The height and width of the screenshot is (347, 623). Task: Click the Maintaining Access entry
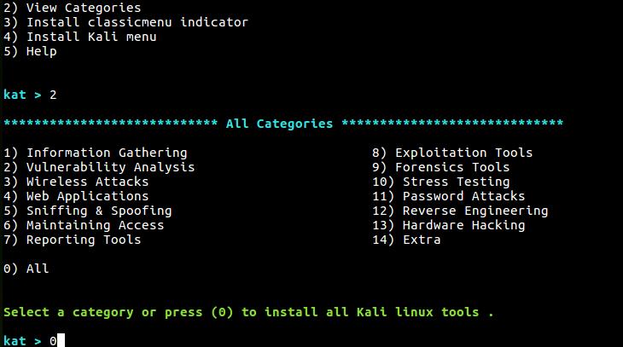click(x=84, y=225)
